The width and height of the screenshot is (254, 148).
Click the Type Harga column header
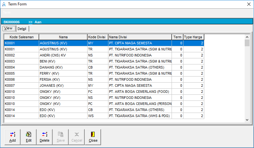pos(193,37)
